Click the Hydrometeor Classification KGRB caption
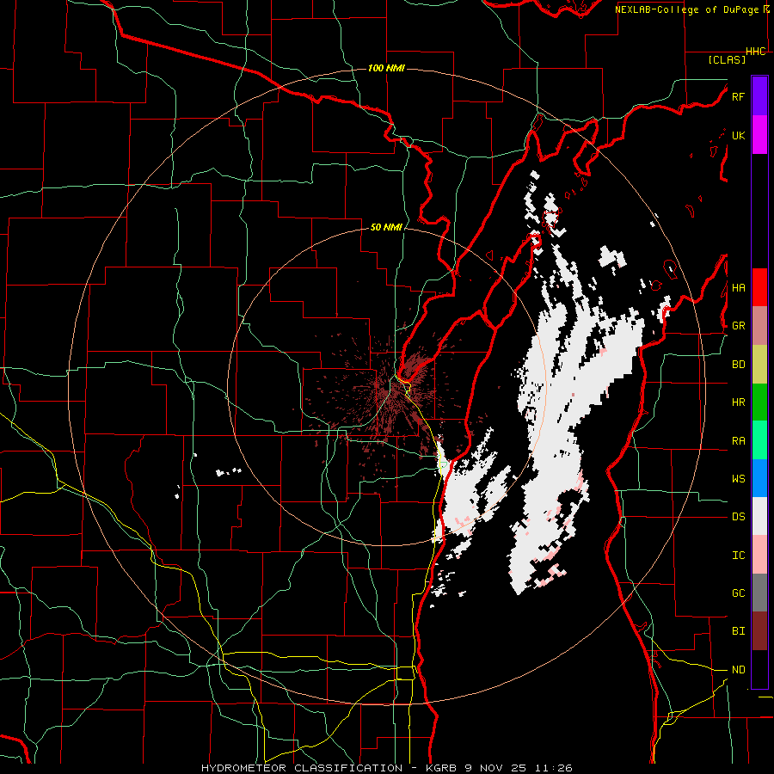This screenshot has height=774, width=774. point(386,768)
